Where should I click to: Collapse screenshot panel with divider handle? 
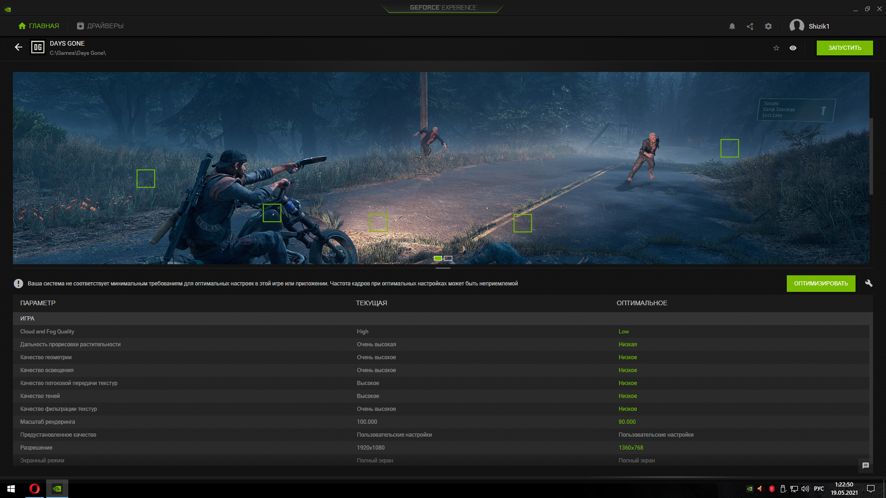click(x=443, y=268)
